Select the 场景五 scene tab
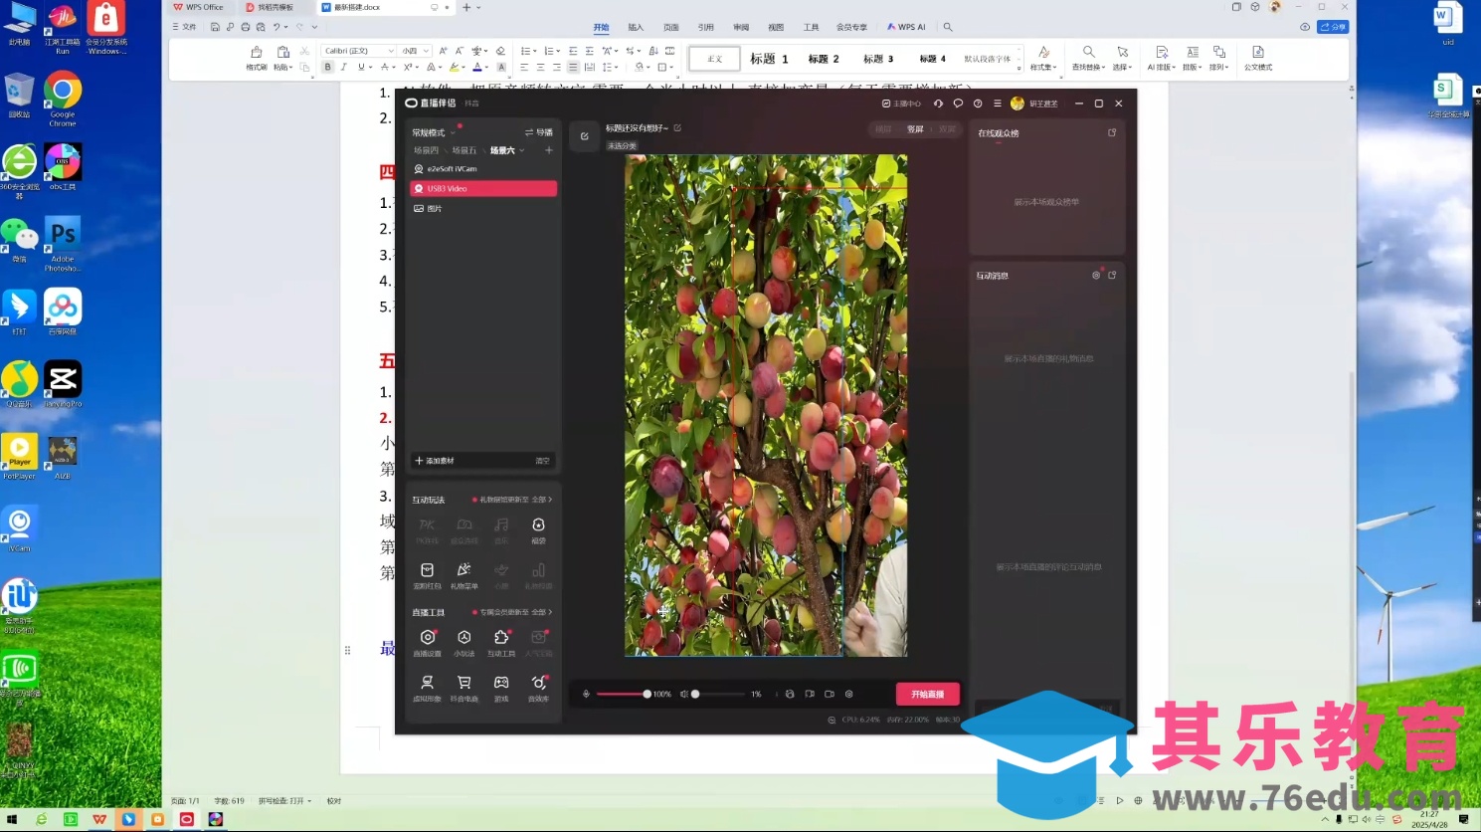This screenshot has width=1481, height=832. 463,151
